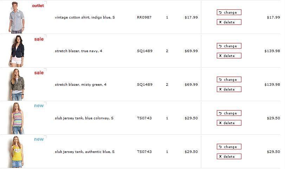Click the red outlet badge
This screenshot has width=285, height=169.
38,6
